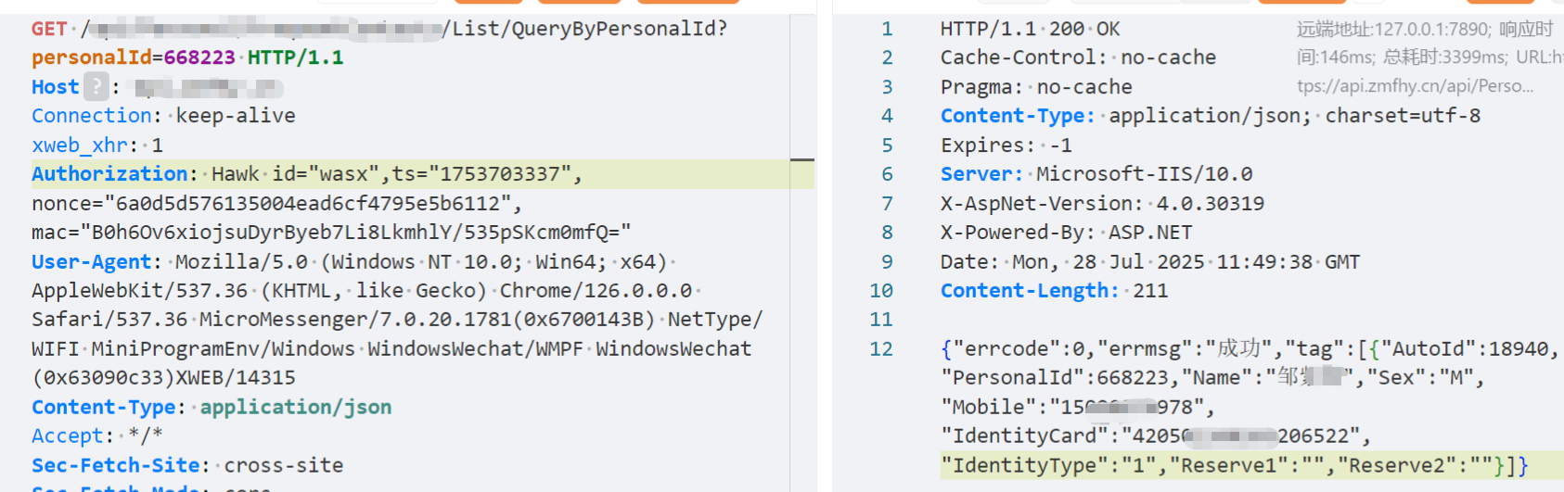The width and height of the screenshot is (1564, 492).
Task: Click the Authorization Hawk header line
Action: pyautogui.click(x=307, y=174)
